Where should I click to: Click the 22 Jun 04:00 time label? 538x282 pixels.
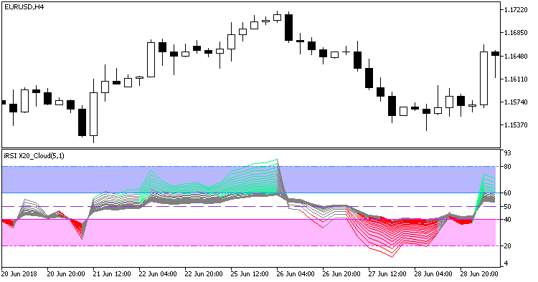coord(158,274)
